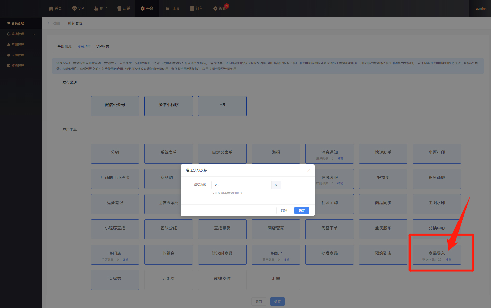Click the 用户 user icon
This screenshot has width=491, height=308.
96,9
